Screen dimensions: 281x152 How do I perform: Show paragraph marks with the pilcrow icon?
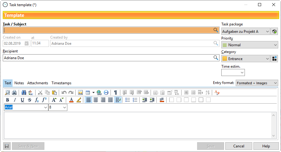[115, 92]
